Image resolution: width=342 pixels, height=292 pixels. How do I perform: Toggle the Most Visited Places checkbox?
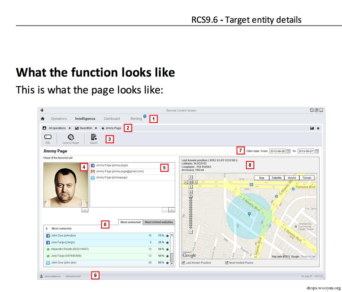point(227,263)
